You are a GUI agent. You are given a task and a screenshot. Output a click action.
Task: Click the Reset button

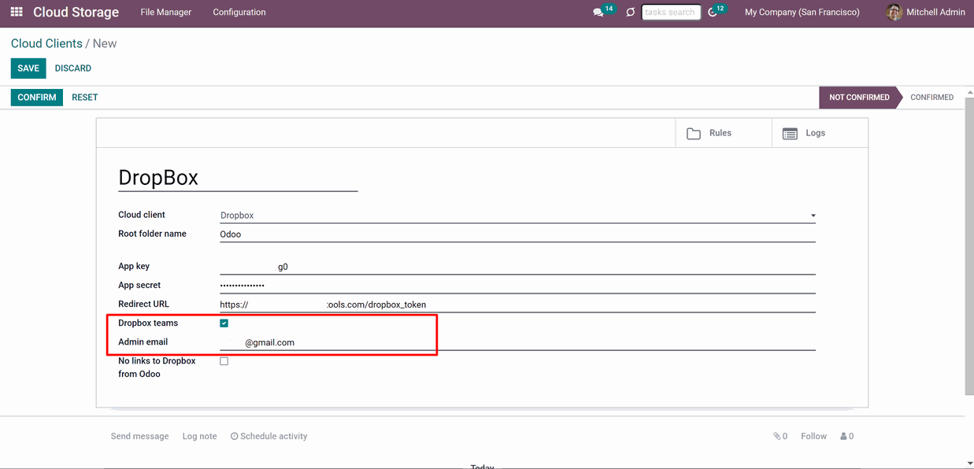click(x=85, y=98)
